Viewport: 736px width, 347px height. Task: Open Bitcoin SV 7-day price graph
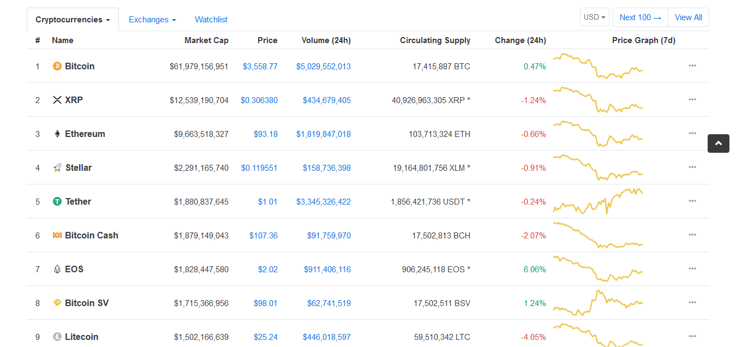click(598, 303)
